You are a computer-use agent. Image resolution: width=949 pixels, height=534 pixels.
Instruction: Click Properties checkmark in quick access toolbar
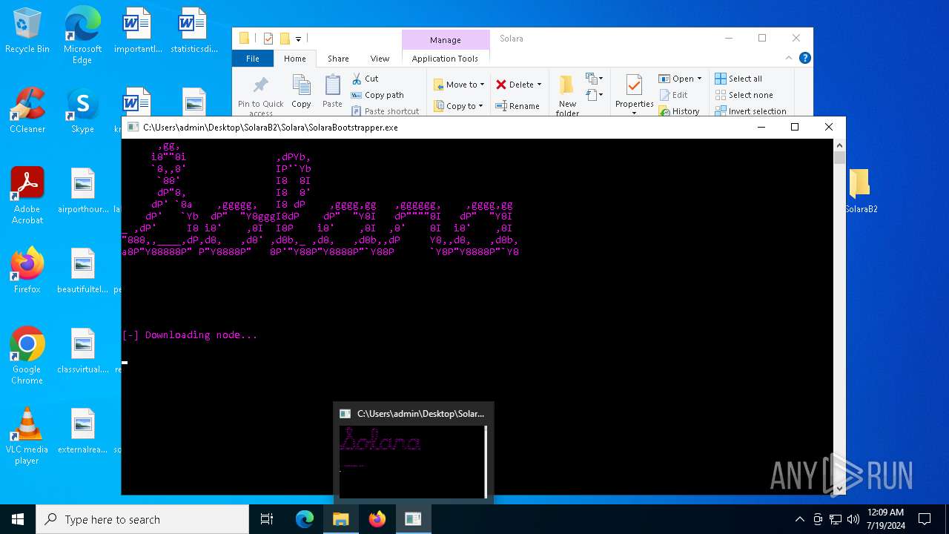coord(268,39)
